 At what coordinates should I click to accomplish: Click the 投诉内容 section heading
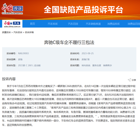(9, 79)
